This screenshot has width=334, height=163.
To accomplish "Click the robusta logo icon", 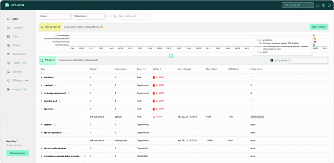I will [7, 5].
